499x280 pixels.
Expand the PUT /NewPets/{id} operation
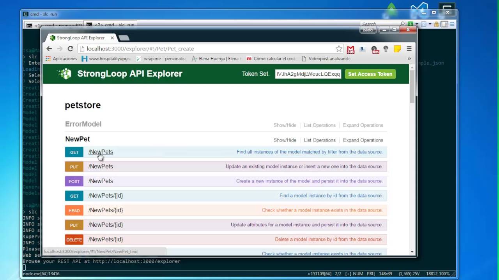click(106, 225)
